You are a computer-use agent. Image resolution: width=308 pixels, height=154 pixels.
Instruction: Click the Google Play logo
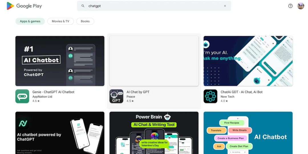24,6
